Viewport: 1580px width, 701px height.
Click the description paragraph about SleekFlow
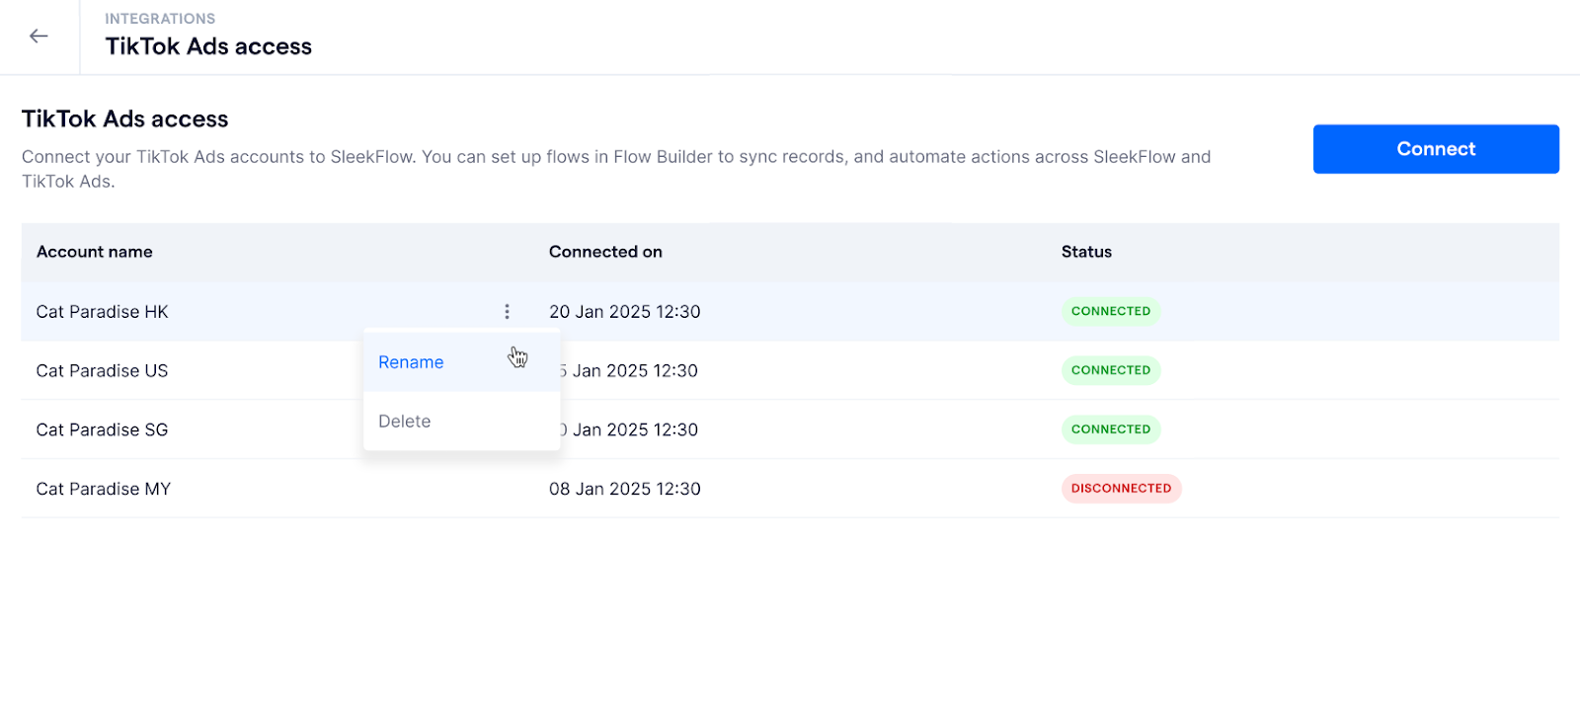[x=616, y=169]
